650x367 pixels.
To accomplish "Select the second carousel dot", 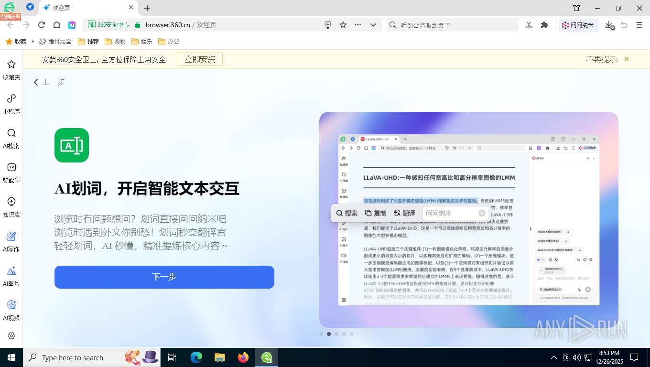I will pos(329,334).
